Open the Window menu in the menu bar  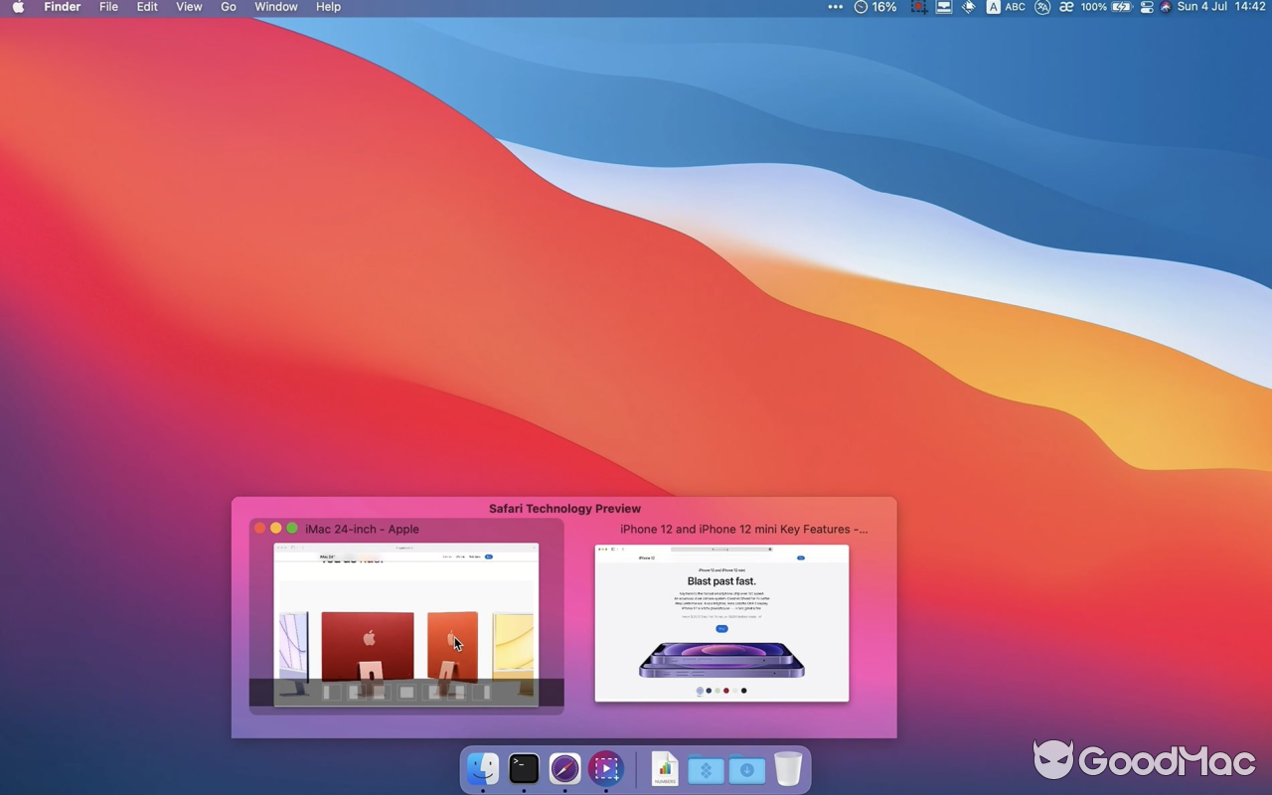[275, 7]
